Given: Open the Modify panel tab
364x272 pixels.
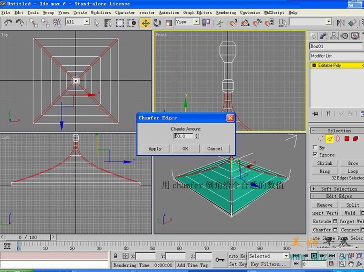Looking at the screenshot, I should coord(324,36).
